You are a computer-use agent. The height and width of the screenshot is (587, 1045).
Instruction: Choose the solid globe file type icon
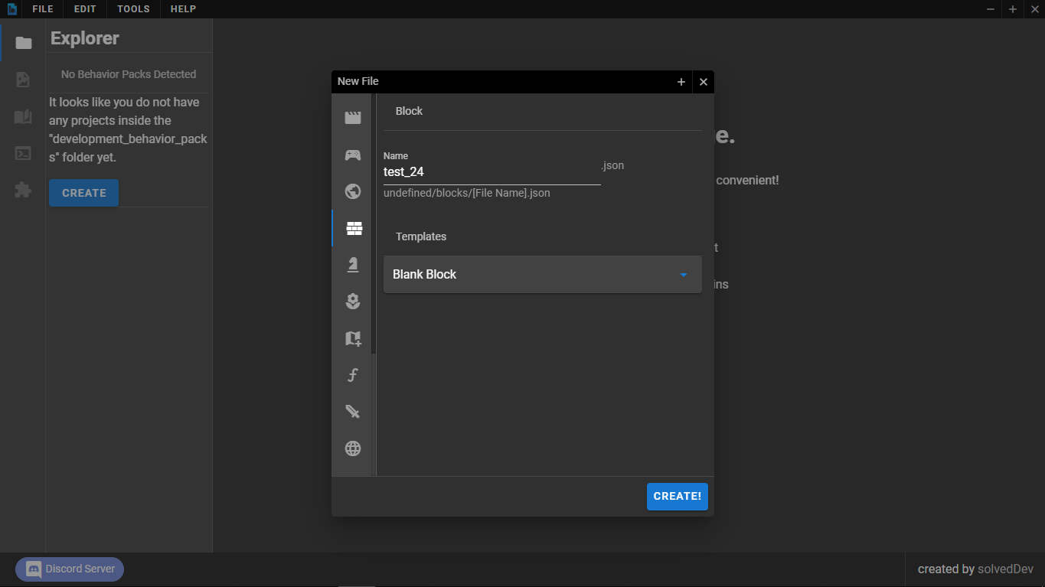[x=352, y=191]
